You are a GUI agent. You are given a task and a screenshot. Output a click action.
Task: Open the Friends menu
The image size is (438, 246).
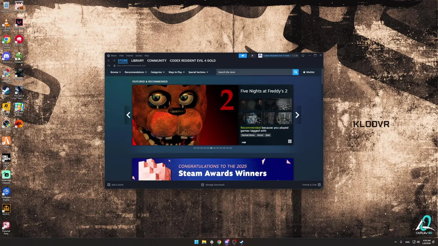(129, 56)
